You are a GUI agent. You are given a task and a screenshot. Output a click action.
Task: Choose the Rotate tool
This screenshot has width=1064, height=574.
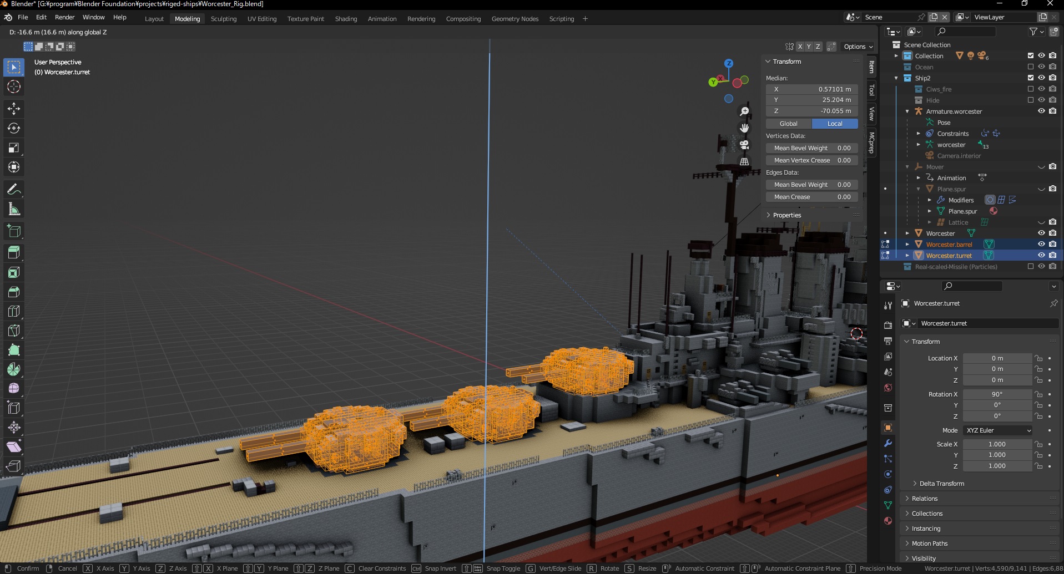[14, 128]
